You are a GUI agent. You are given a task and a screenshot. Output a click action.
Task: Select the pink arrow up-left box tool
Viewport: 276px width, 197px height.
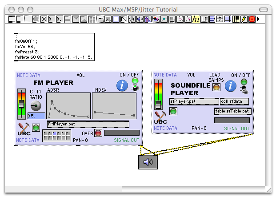click(x=180, y=19)
